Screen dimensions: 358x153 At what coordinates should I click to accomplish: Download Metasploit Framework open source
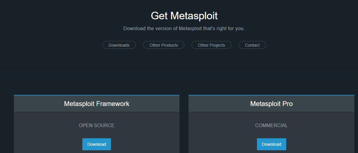coord(97,144)
